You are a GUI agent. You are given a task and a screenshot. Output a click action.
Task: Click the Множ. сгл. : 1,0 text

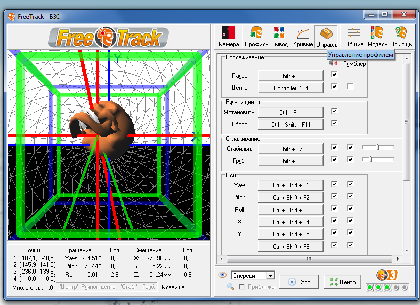coord(33,288)
